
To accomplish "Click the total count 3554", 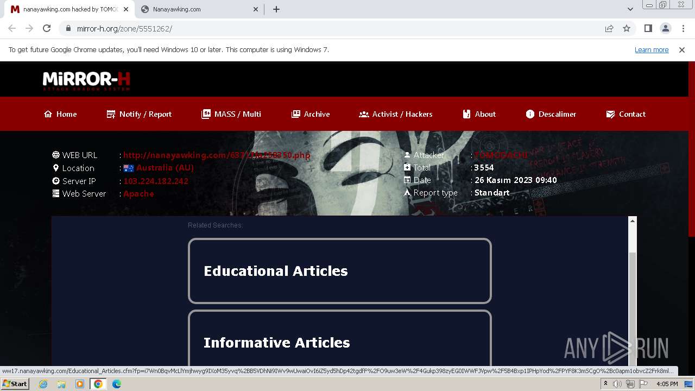I will click(x=484, y=168).
